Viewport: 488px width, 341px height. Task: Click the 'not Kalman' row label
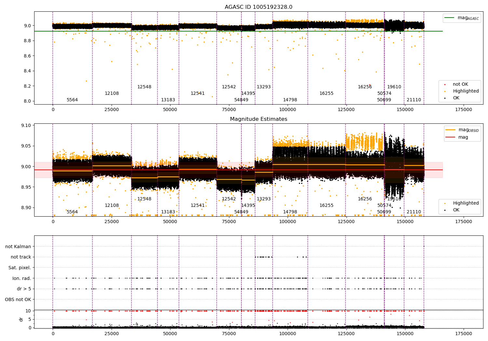tap(18, 246)
